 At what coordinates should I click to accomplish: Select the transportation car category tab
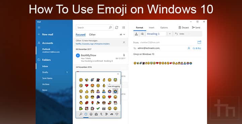point(112,114)
